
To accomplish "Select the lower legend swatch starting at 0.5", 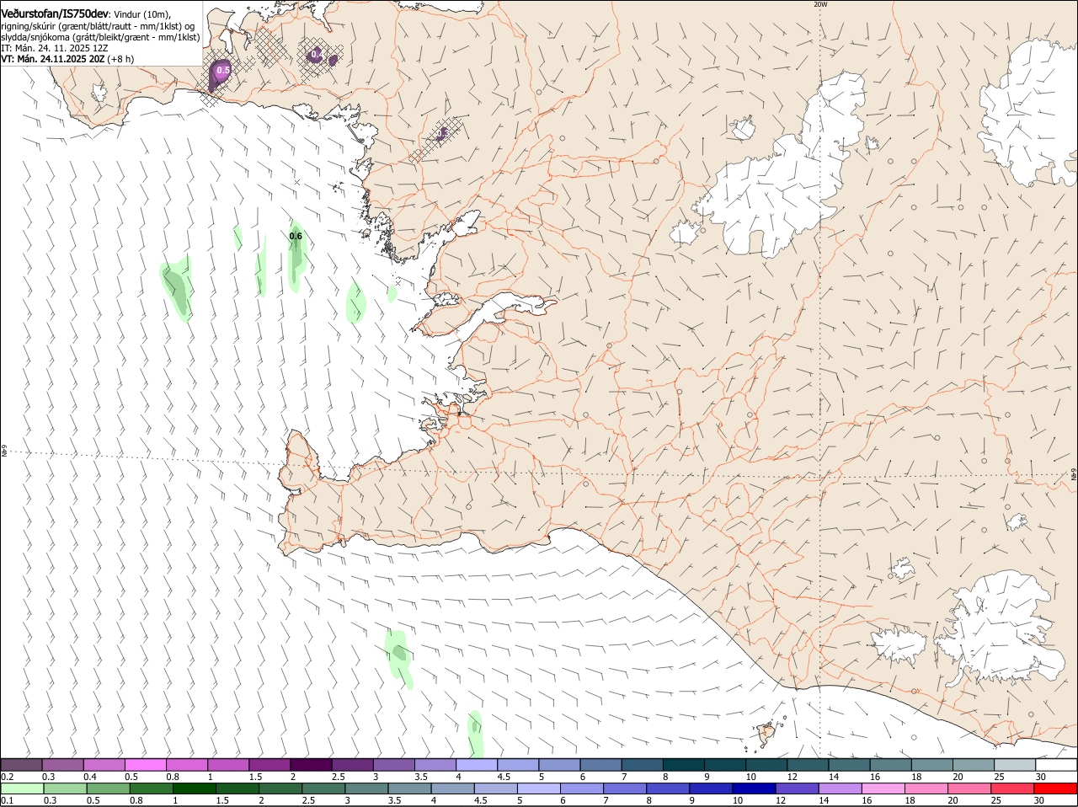I will pyautogui.click(x=108, y=788).
